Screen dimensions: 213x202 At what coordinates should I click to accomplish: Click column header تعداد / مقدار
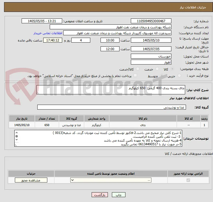(x=47, y=118)
